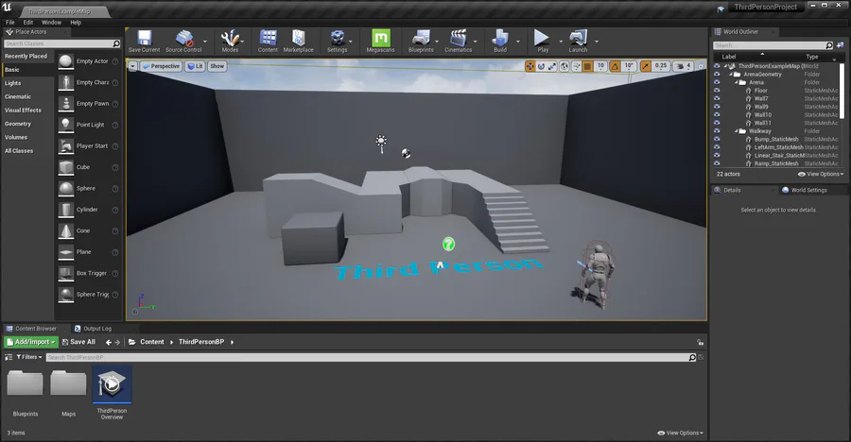851x442 pixels.
Task: Create new folder icon in World Outliner
Action: pos(841,45)
